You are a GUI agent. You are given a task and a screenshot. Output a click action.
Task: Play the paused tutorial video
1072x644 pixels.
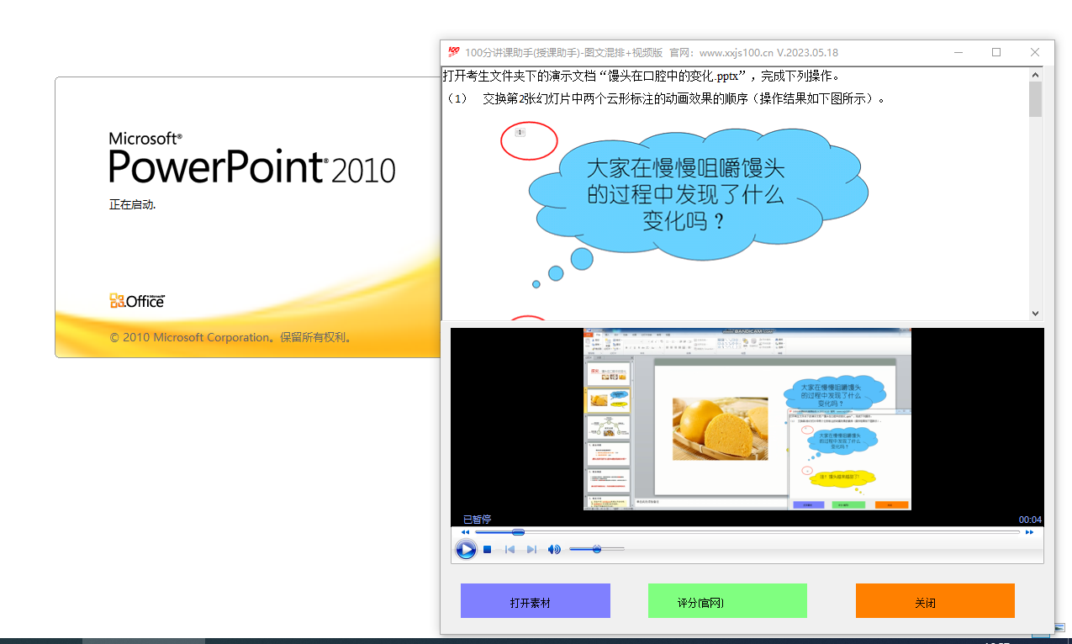466,549
